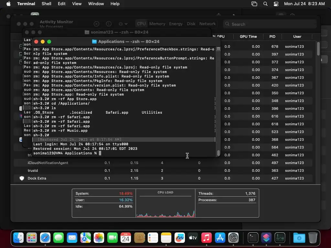331x248 pixels.
Task: Open Calendar showing Jul 24
Action: click(126, 238)
